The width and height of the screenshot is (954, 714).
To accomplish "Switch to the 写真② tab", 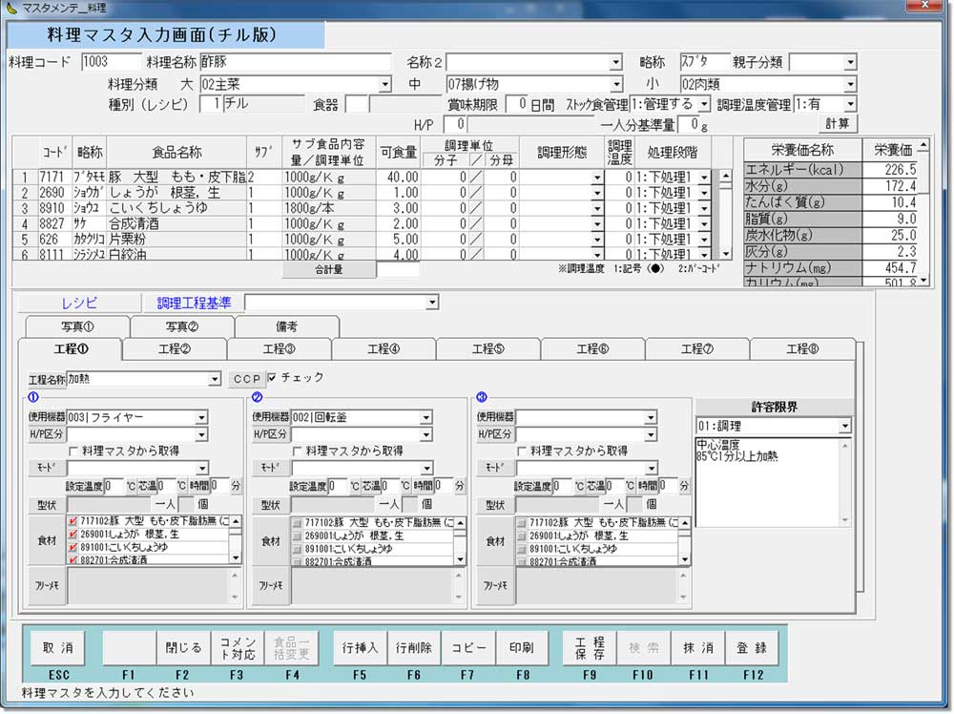I will pyautogui.click(x=182, y=326).
